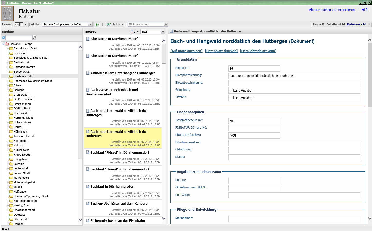The image size is (372, 231).
Task: Click the folder icon for Dürrhennersdorf
Action: [x=11, y=76]
